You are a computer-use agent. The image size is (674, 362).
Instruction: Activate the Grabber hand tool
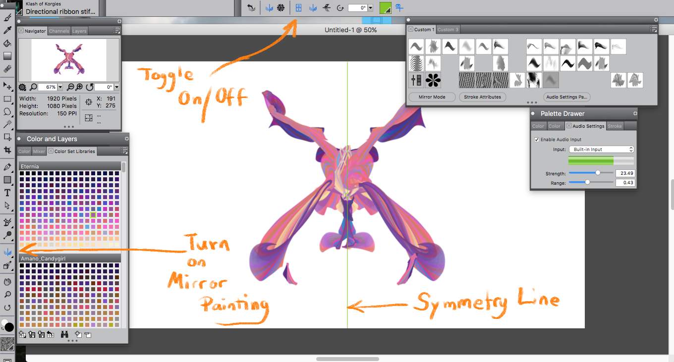[7, 282]
